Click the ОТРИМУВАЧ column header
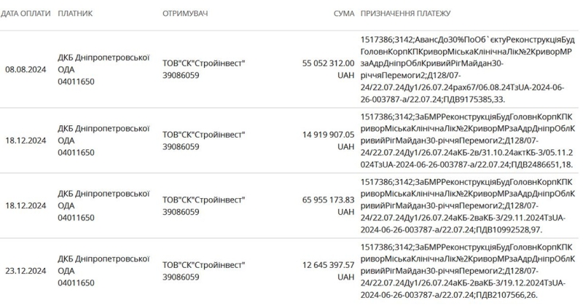The height and width of the screenshot is (308, 583). tap(185, 13)
